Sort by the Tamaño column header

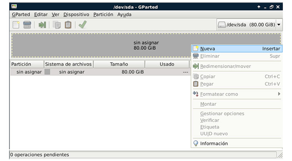click(x=119, y=64)
